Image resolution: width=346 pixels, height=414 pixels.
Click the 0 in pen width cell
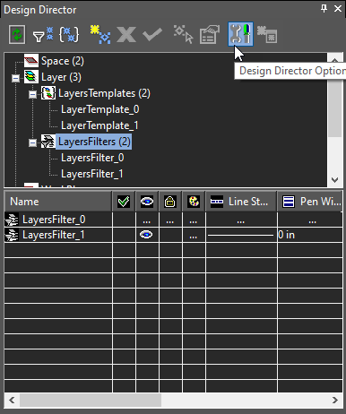tap(310, 235)
